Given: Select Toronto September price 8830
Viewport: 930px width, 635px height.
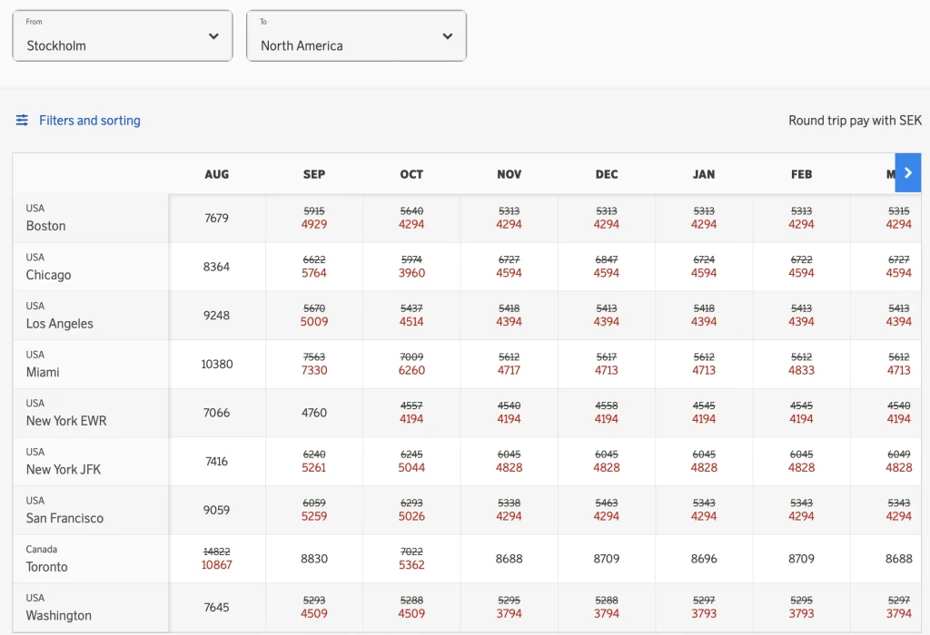Looking at the screenshot, I should (313, 559).
